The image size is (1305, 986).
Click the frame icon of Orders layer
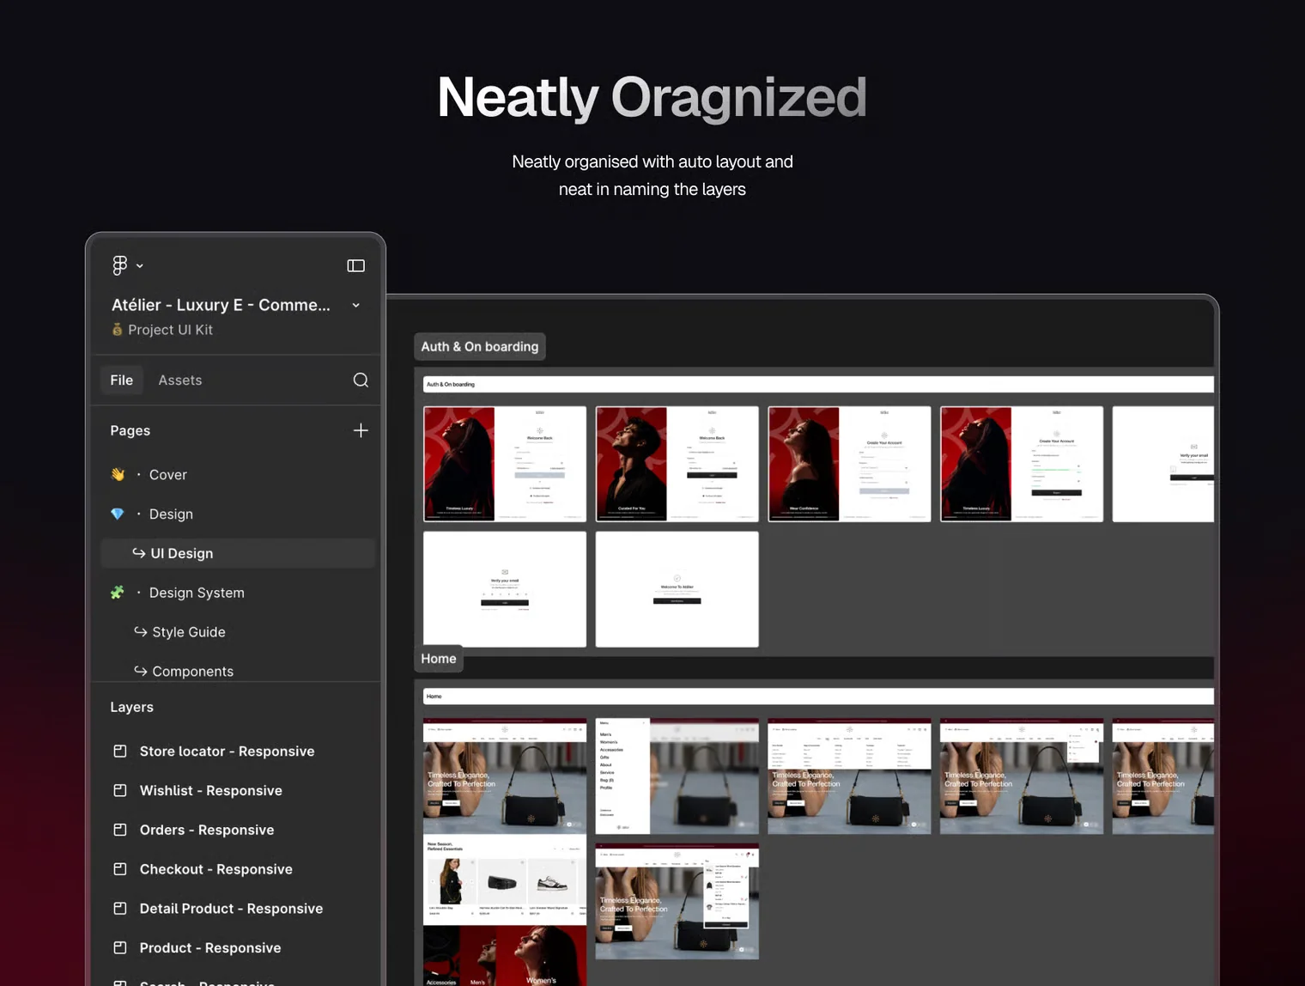click(120, 830)
